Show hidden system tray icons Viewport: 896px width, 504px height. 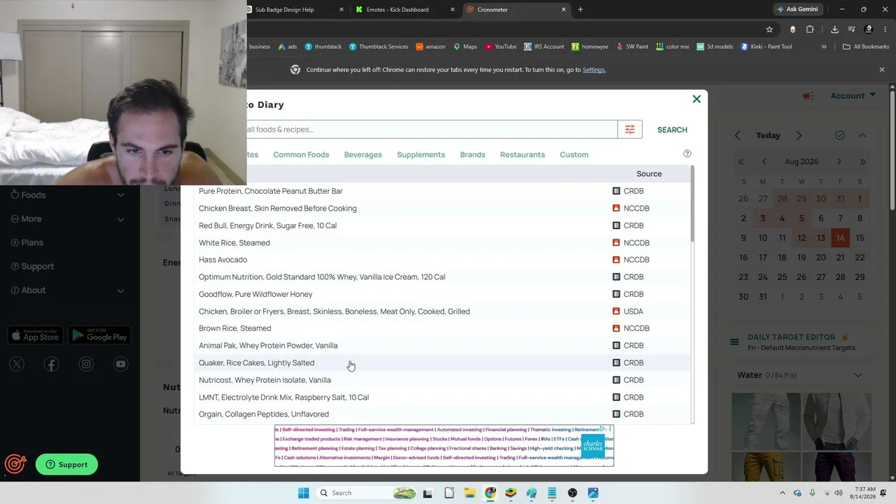[x=783, y=493]
